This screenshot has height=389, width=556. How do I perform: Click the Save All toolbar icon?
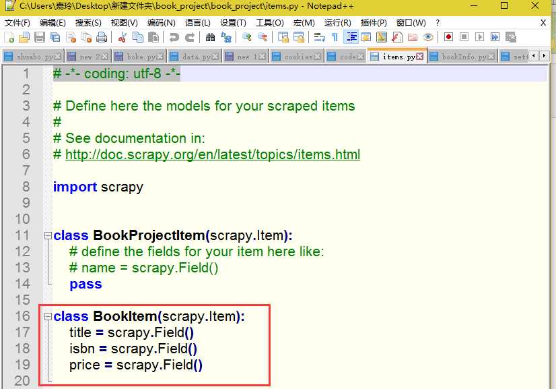coord(55,37)
